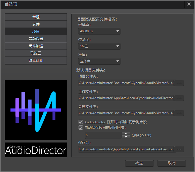Go to the 讯连云 settings tab

pyautogui.click(x=36, y=53)
